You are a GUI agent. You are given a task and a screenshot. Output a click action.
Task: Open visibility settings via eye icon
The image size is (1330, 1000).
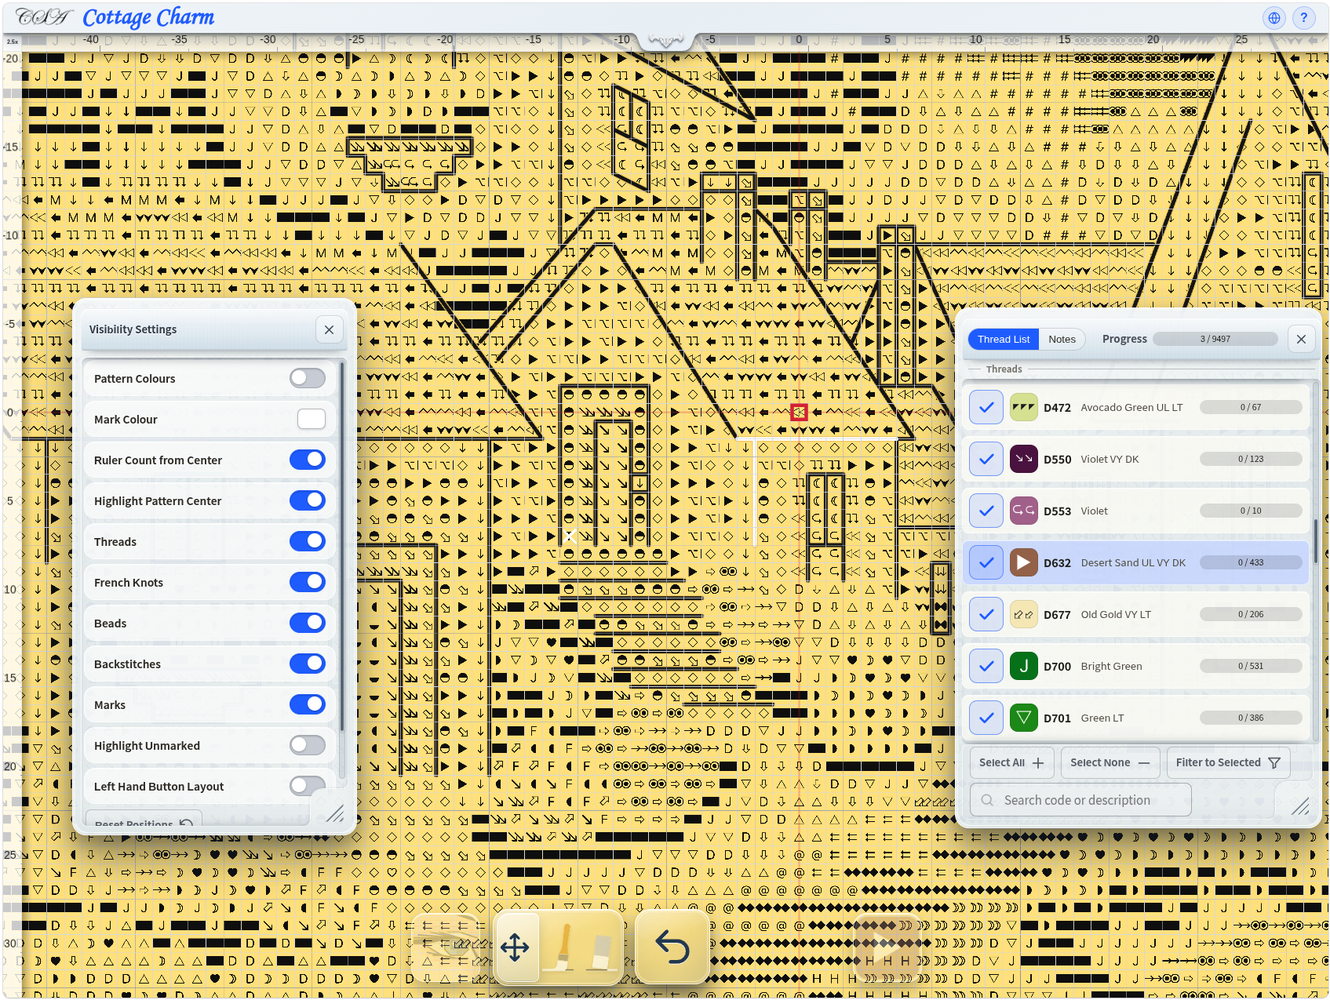click(x=445, y=947)
